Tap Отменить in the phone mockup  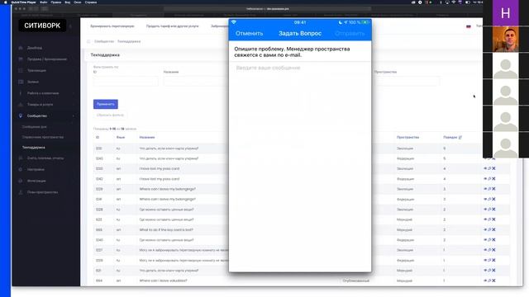[x=249, y=33]
